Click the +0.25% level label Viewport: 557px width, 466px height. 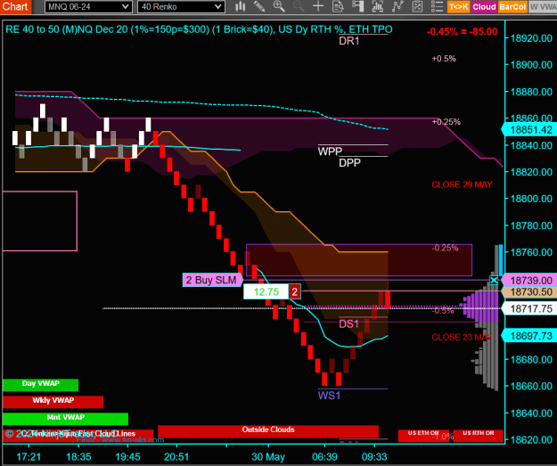[x=446, y=122]
